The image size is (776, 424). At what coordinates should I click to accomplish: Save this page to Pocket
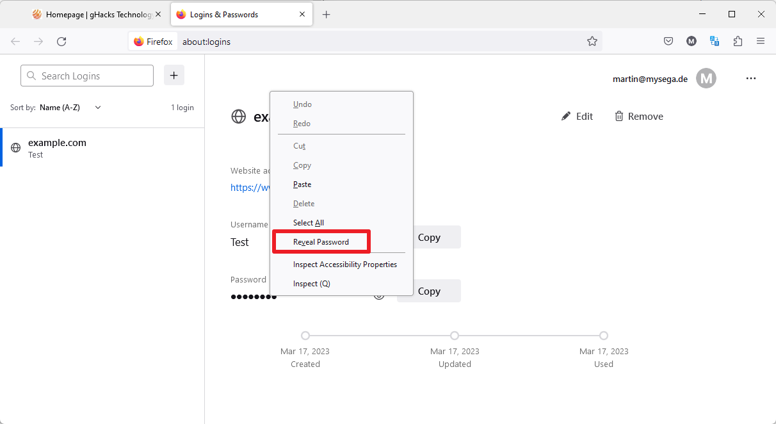tap(668, 41)
